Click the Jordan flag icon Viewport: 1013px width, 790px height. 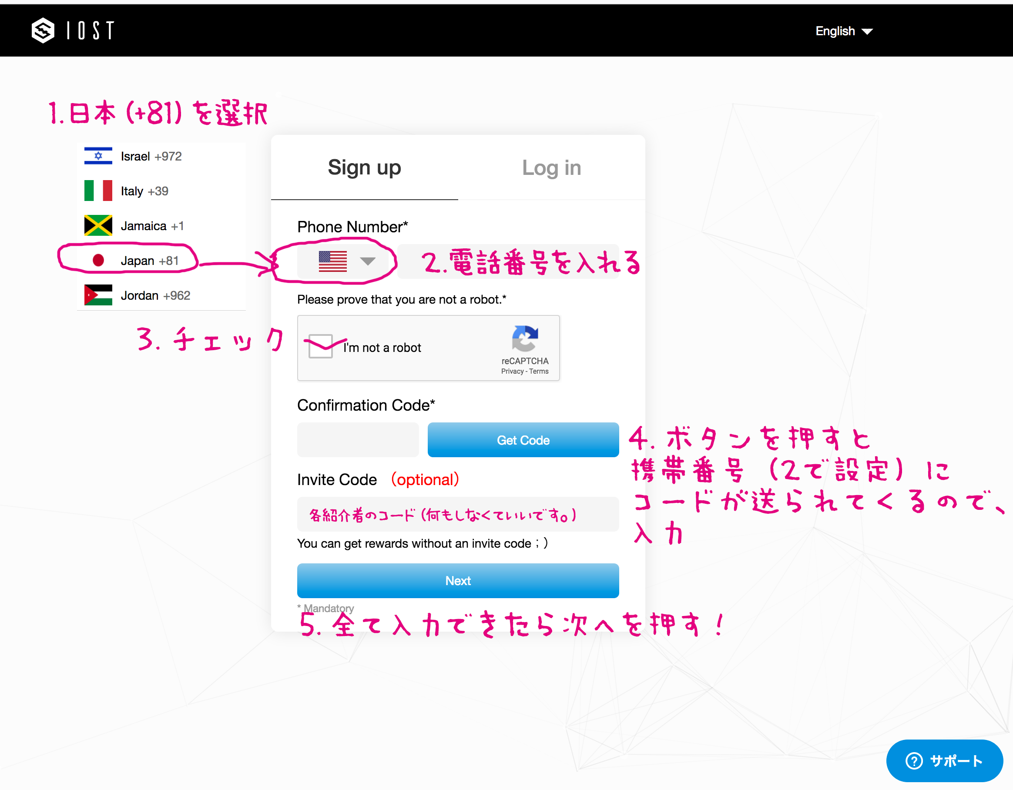point(98,295)
